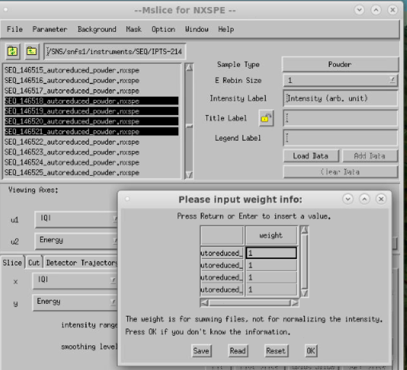Open the Mask menu

tap(134, 29)
